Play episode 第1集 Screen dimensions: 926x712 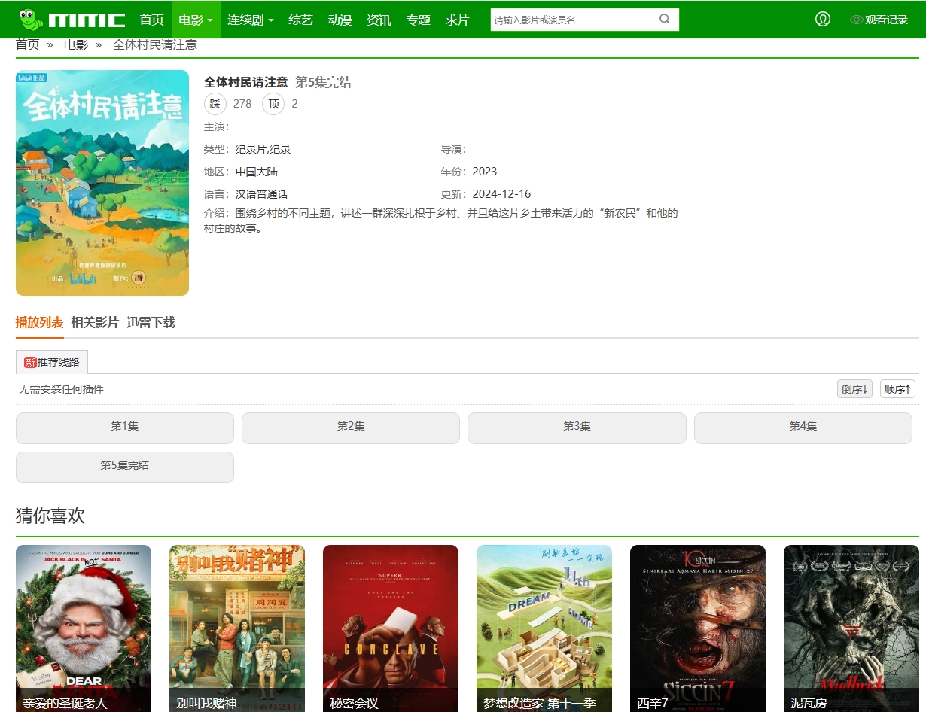point(125,428)
